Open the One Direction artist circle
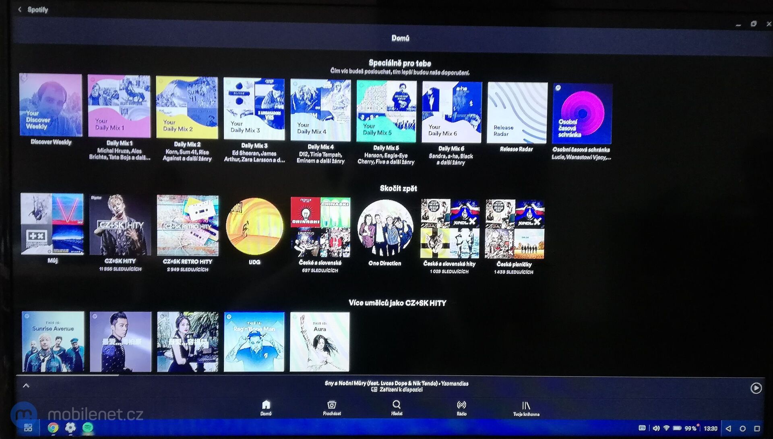773x439 pixels. click(385, 229)
